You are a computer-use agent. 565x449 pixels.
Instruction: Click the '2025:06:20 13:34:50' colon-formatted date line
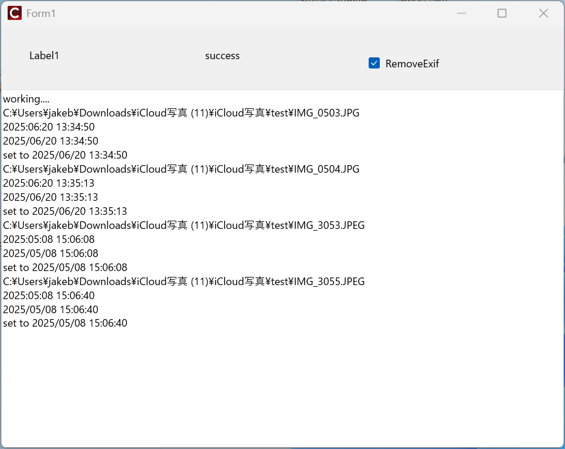click(x=49, y=127)
